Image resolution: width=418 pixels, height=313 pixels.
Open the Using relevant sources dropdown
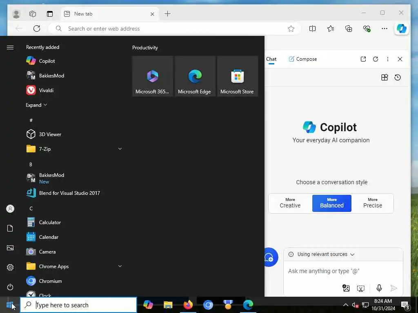tap(322, 254)
